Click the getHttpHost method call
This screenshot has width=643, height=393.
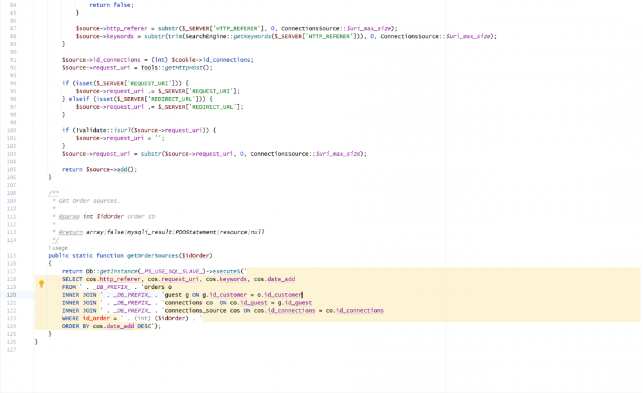[184, 68]
